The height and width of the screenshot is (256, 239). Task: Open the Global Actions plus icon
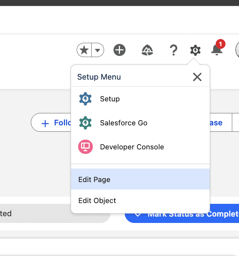pos(120,50)
